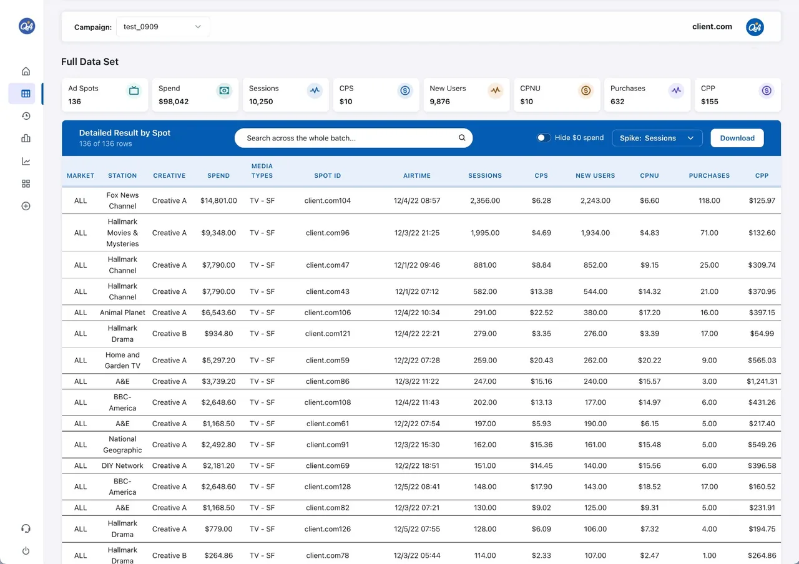Click the CPNU dollar icon

pyautogui.click(x=586, y=90)
